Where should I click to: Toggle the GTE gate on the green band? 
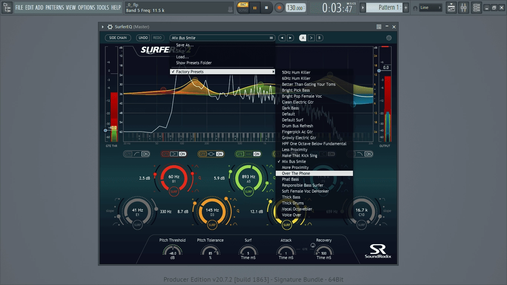(240, 154)
